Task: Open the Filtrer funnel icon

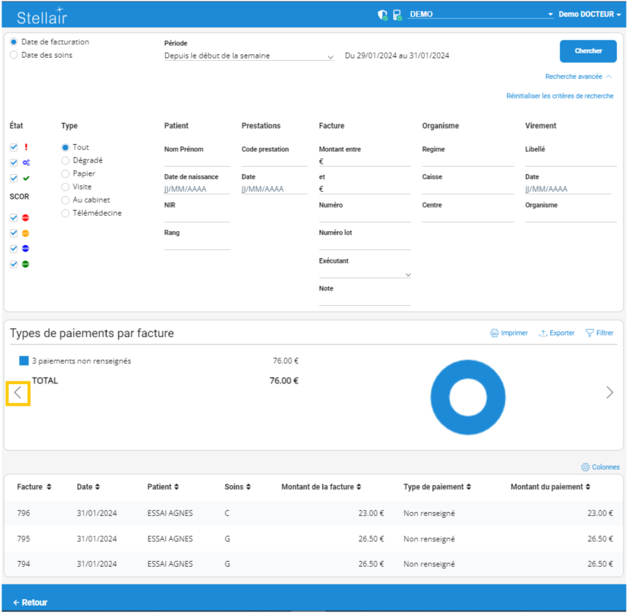Action: point(590,333)
